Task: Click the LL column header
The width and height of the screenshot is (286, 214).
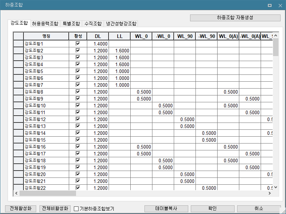Action: pyautogui.click(x=119, y=36)
